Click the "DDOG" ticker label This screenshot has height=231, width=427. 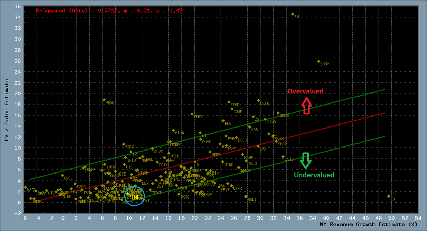[x=284, y=116]
